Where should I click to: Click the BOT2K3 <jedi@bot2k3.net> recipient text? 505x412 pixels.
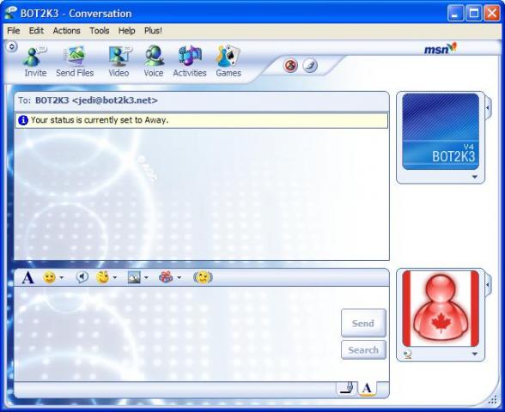coord(96,100)
